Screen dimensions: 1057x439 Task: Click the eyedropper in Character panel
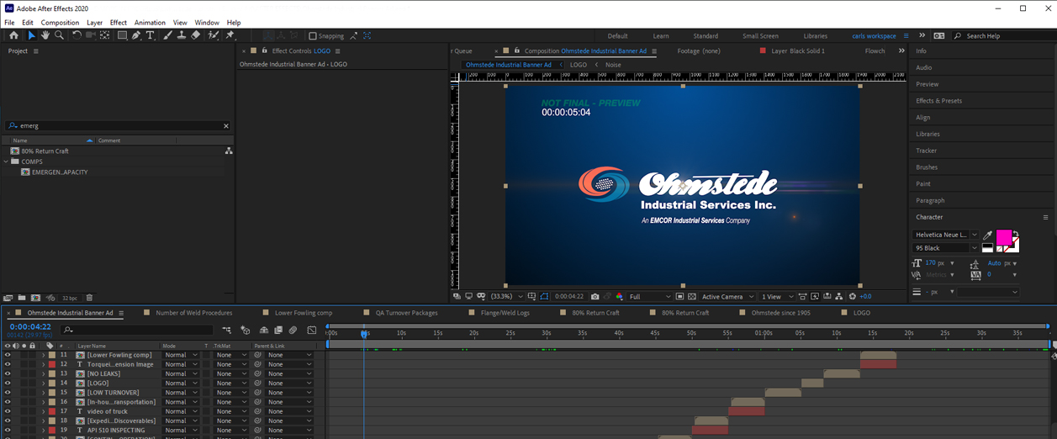[987, 235]
